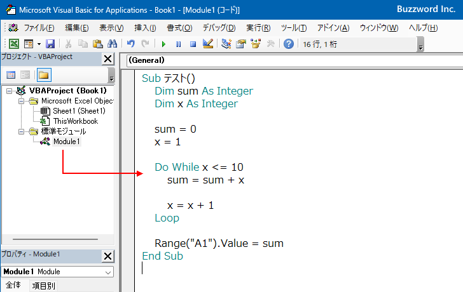Open Visual Basic Help question mark icon
The height and width of the screenshot is (292, 463).
[289, 44]
